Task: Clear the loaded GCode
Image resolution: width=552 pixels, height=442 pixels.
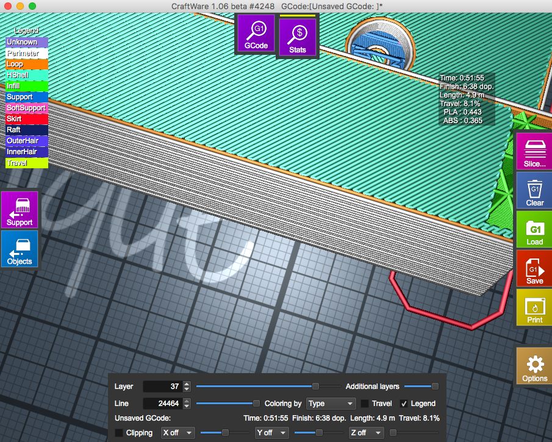Action: pos(534,191)
